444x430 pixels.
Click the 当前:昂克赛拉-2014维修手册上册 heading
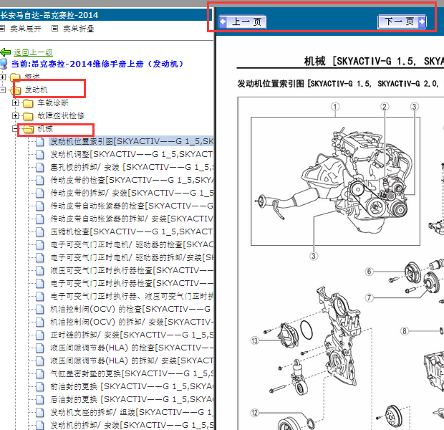pyautogui.click(x=97, y=64)
